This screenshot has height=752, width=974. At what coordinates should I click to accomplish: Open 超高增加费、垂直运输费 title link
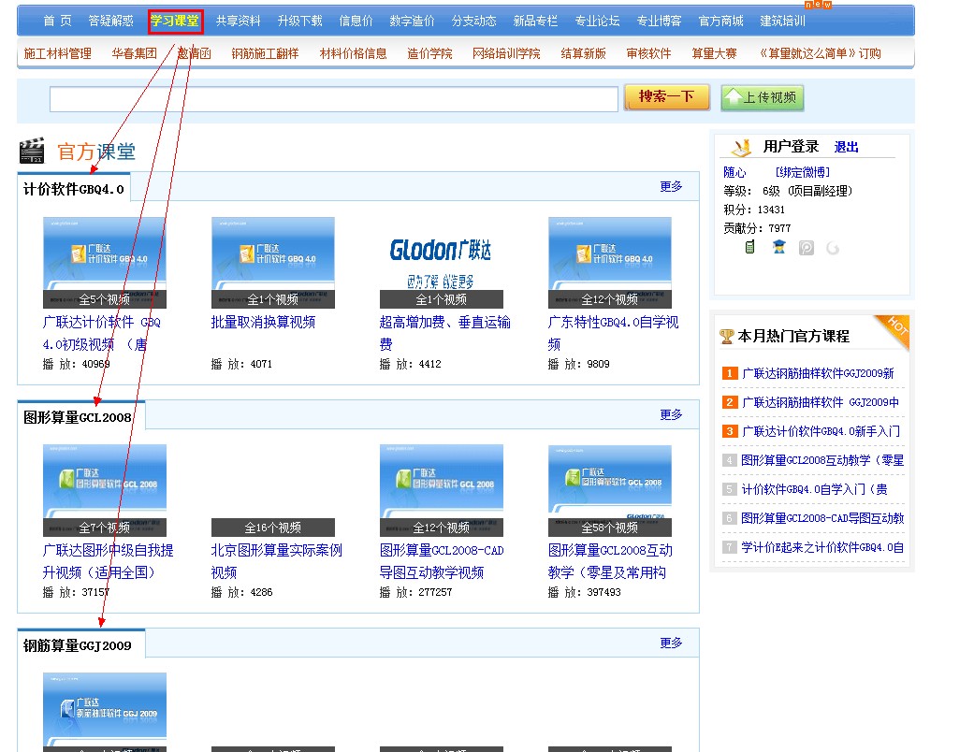tap(444, 334)
